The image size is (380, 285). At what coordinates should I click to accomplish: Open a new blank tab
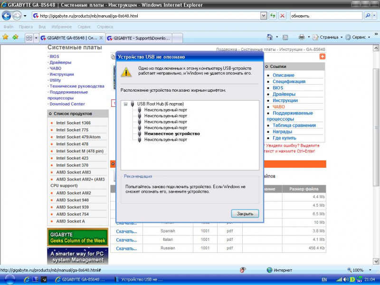click(177, 38)
